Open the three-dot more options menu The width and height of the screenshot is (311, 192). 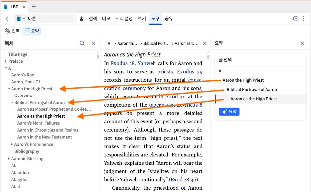click(304, 19)
